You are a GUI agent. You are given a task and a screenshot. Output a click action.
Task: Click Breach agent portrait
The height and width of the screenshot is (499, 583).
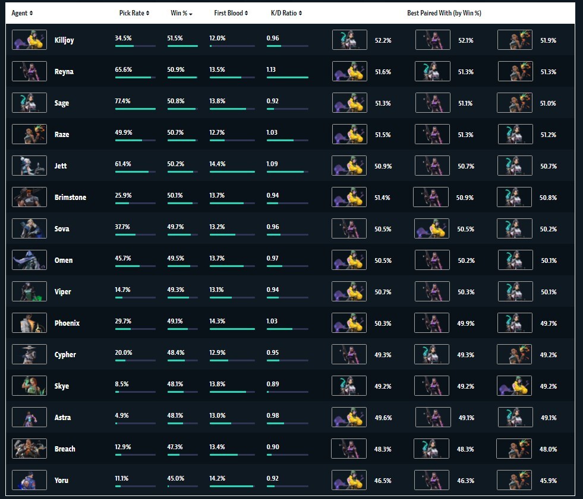coord(29,449)
